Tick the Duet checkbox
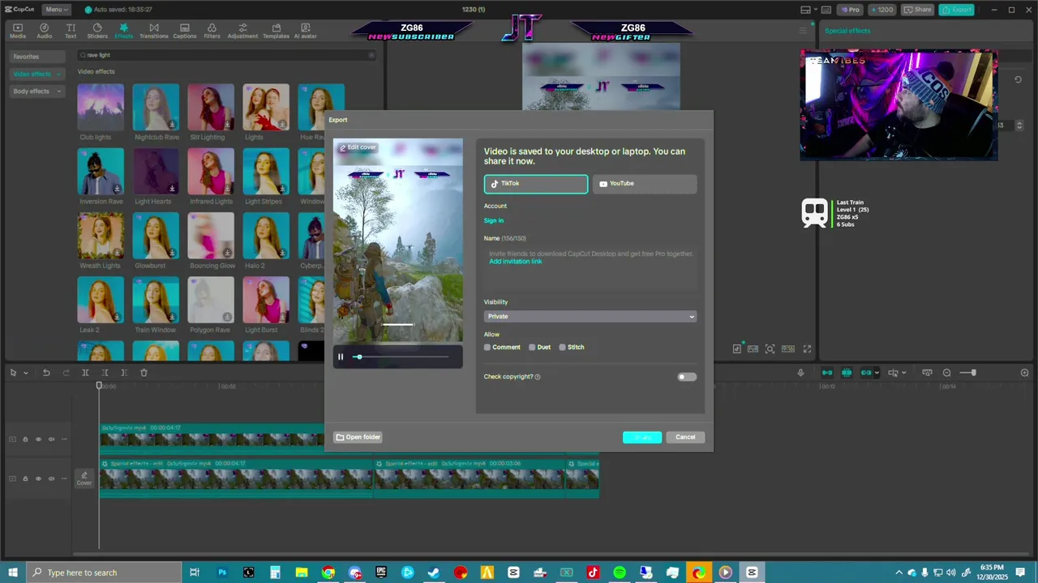Screen dimensions: 1038x583 pos(532,347)
